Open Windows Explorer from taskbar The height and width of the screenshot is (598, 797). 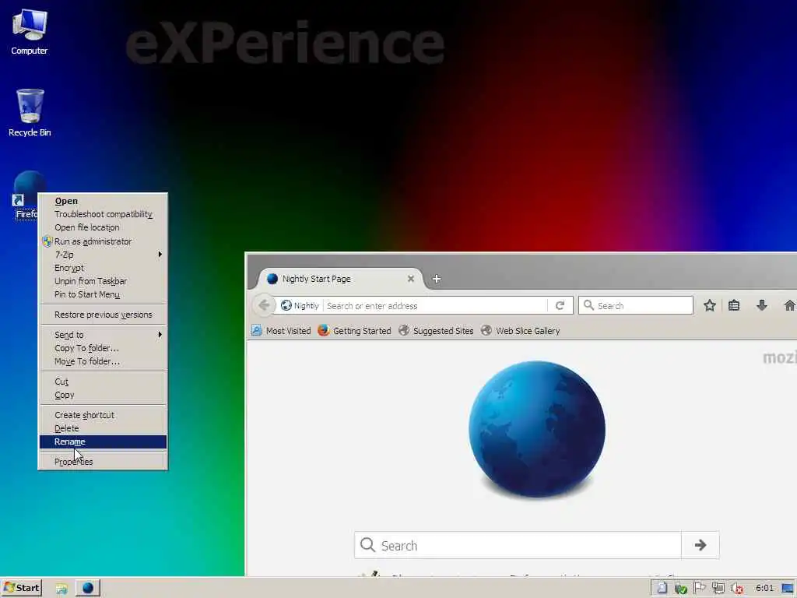(x=61, y=589)
